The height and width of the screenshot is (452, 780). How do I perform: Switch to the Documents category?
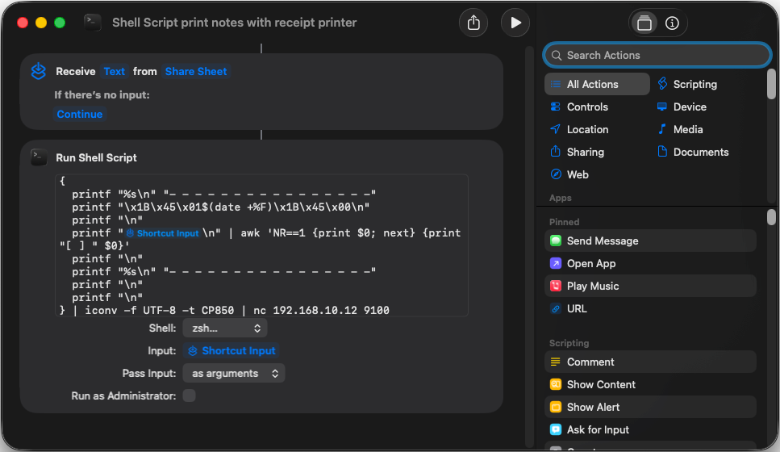click(700, 152)
